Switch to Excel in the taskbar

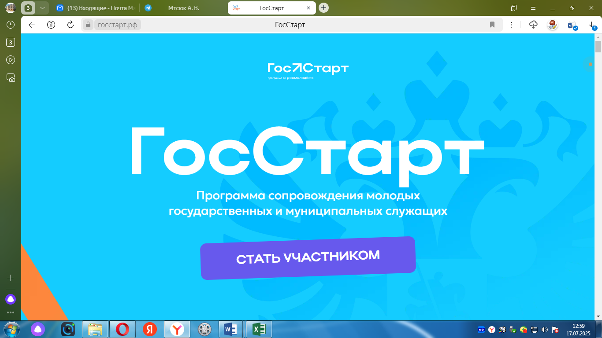(259, 329)
